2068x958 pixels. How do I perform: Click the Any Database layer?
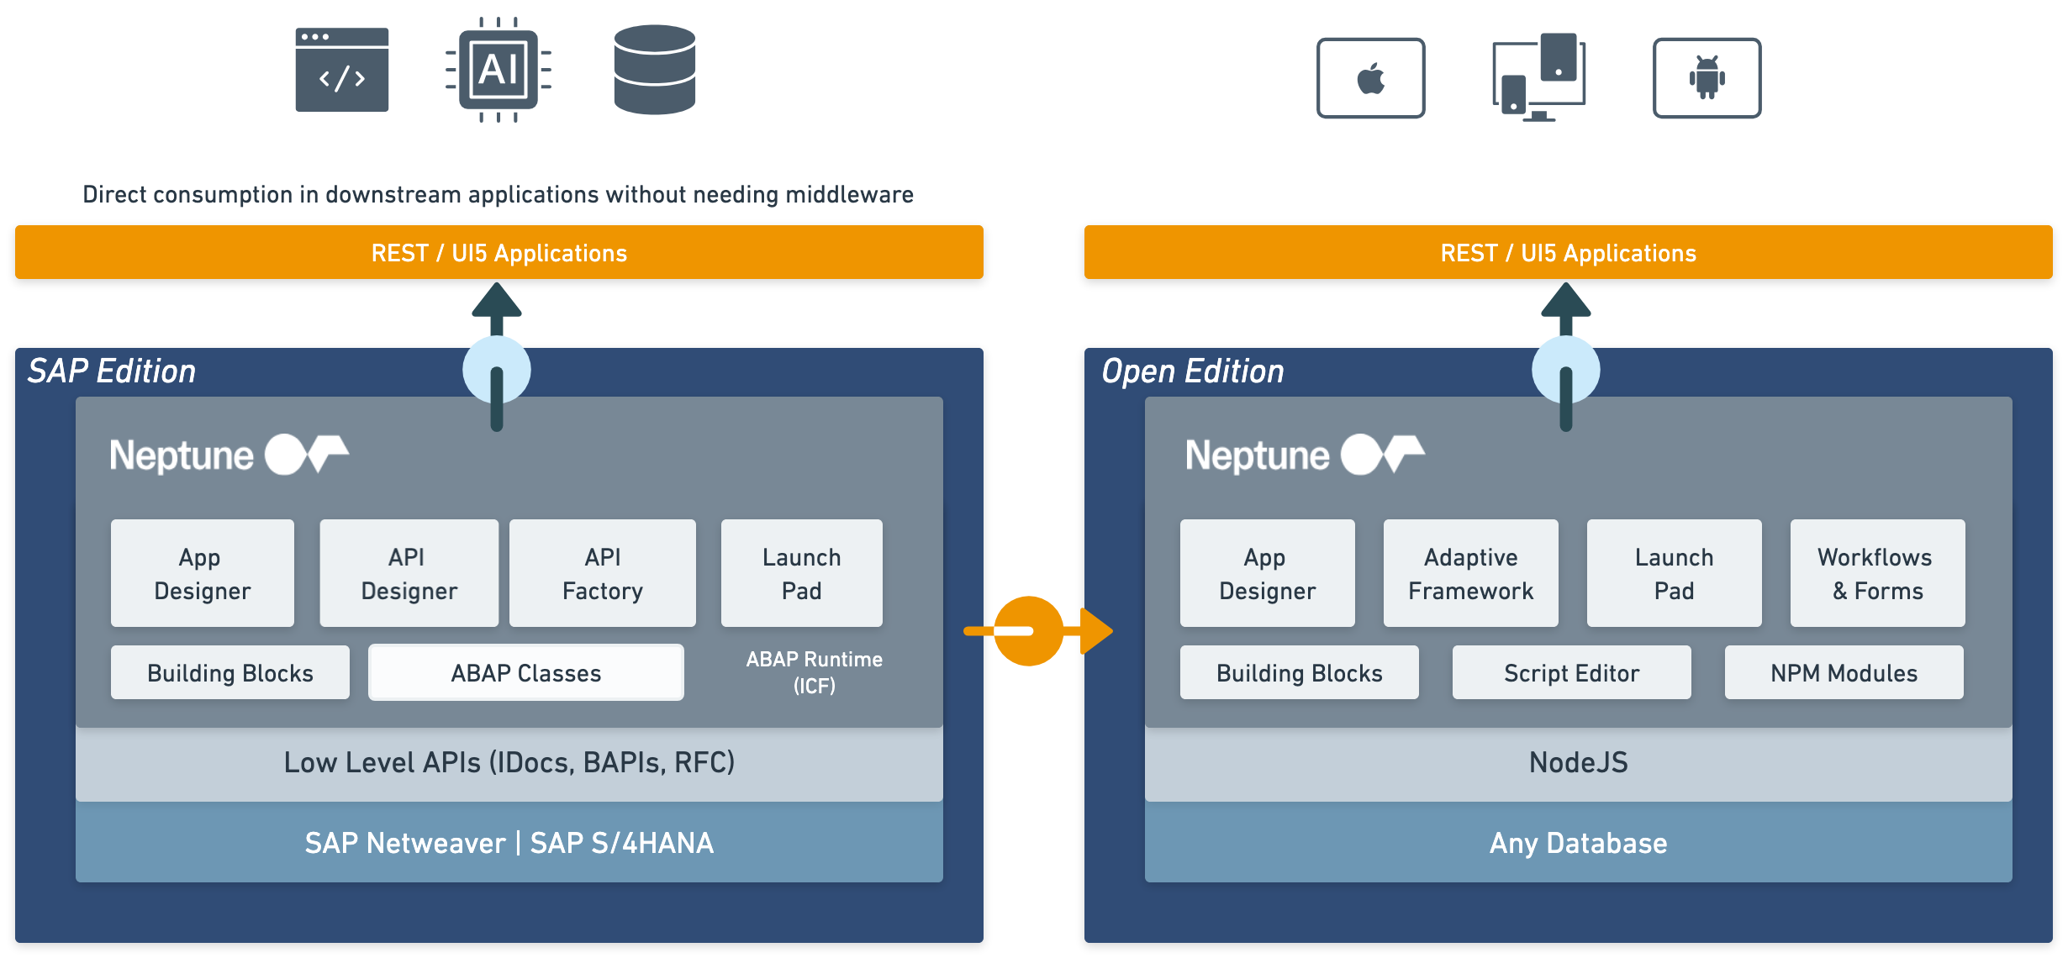pyautogui.click(x=1579, y=842)
